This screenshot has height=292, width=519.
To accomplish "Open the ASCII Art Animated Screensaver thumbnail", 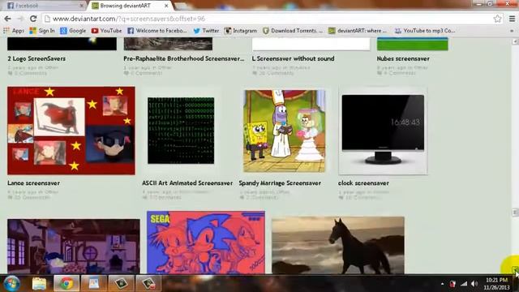I will [x=181, y=131].
